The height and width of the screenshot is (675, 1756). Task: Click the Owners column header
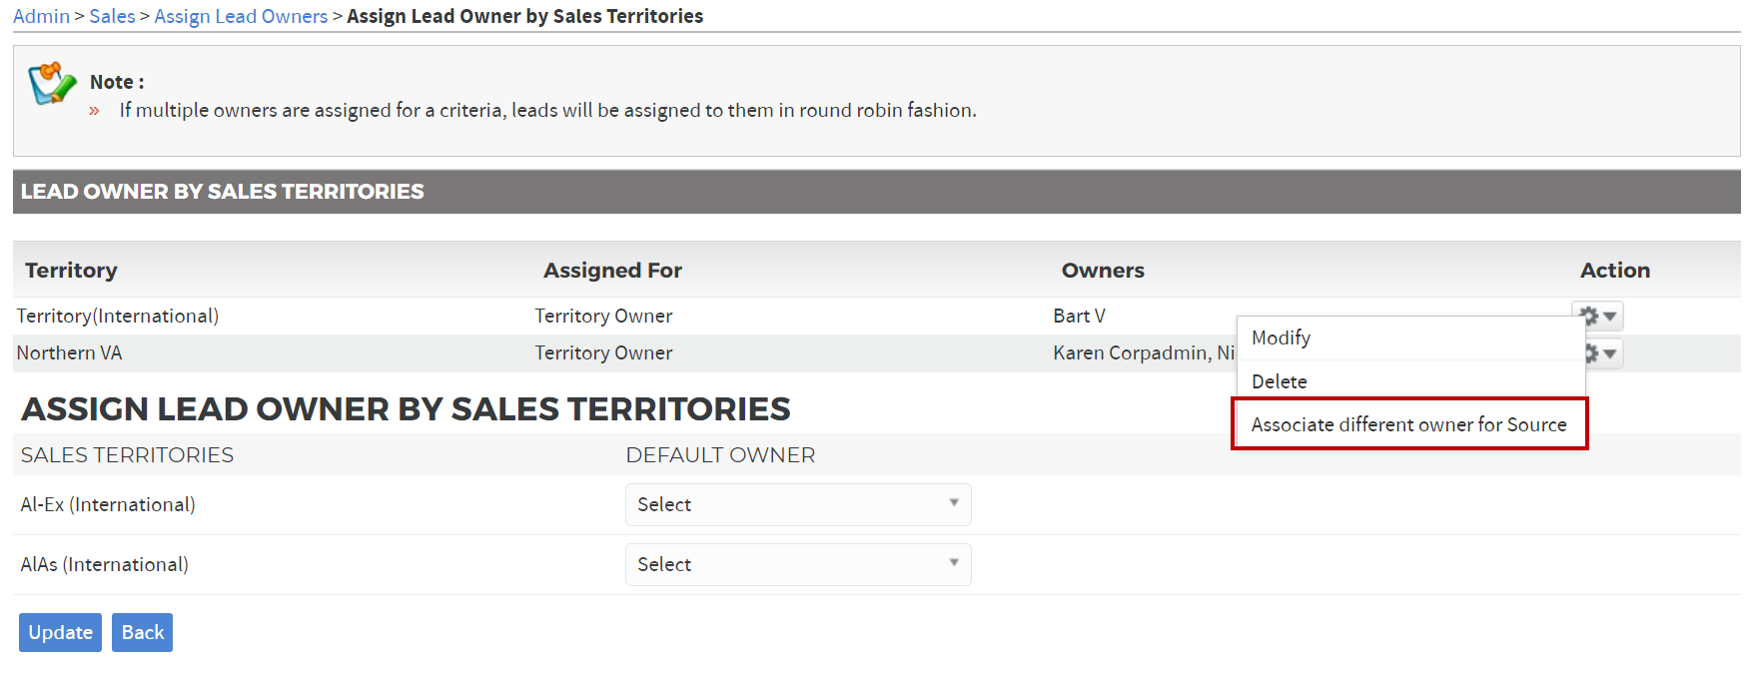(x=1103, y=270)
